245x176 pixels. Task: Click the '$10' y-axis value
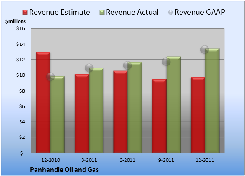tap(20, 75)
